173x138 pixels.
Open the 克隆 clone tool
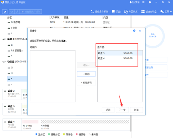[x=116, y=12]
